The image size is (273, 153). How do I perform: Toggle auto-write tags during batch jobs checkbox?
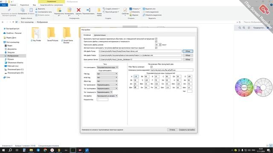point(156,48)
